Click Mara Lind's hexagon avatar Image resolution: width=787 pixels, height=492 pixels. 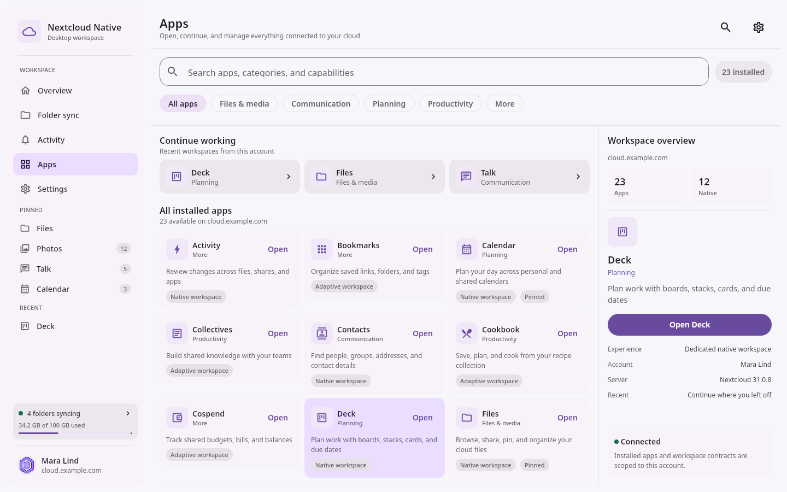click(x=27, y=465)
